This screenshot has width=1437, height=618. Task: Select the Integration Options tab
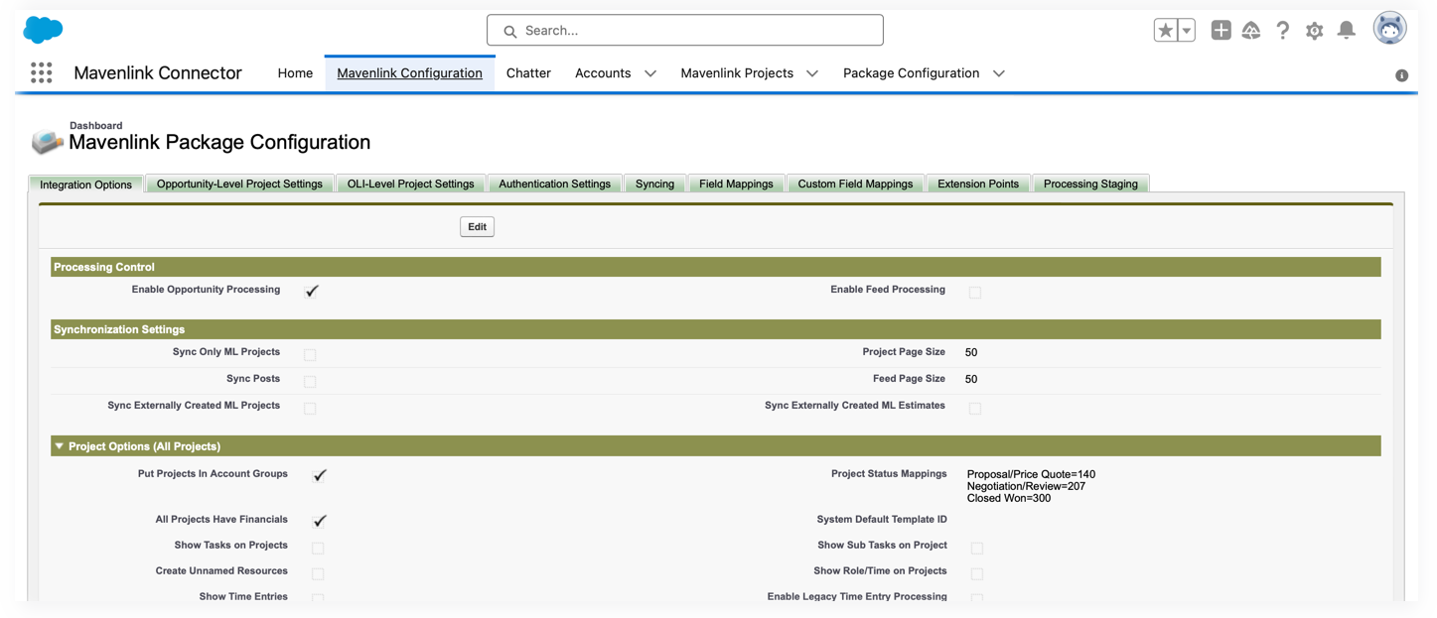[x=86, y=185]
